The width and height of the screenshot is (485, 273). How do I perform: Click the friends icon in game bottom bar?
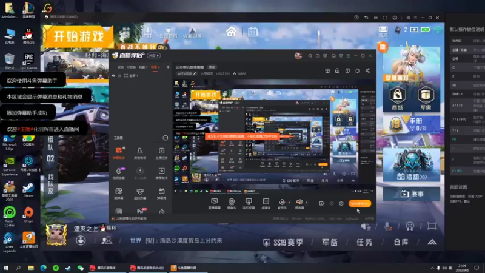point(107,240)
